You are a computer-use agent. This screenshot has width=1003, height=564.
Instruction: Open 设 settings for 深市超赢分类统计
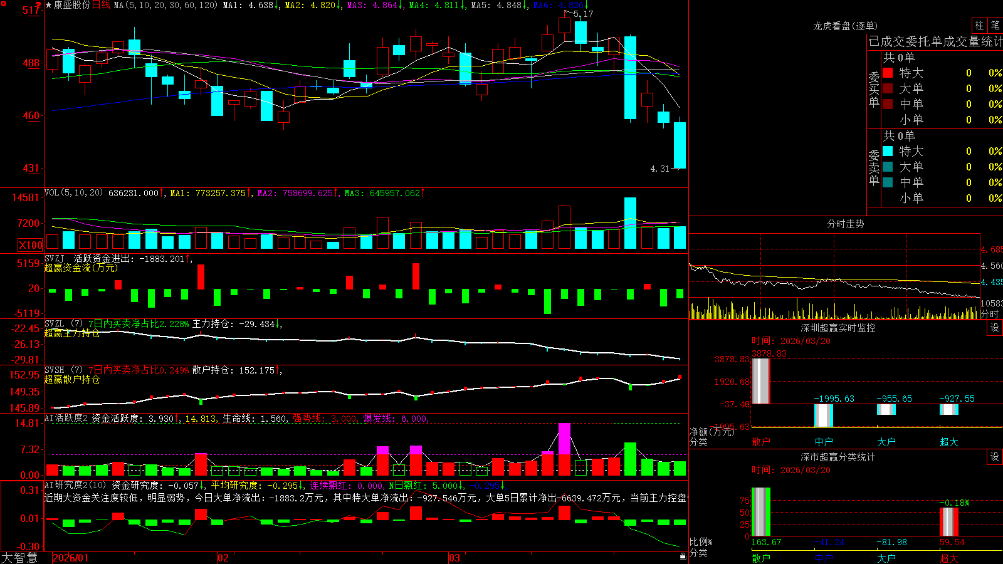[995, 457]
